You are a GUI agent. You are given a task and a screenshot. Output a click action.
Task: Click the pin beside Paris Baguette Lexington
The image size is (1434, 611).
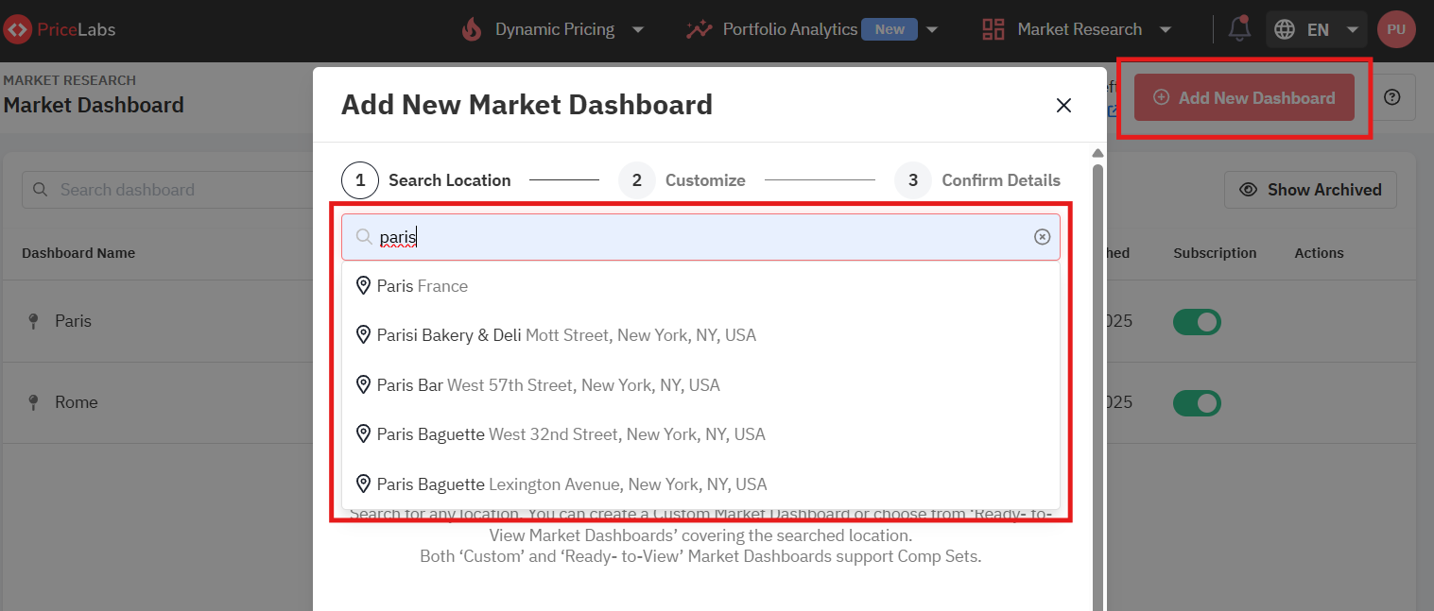pos(363,484)
